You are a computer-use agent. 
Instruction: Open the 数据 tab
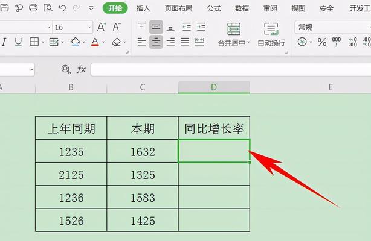242,8
